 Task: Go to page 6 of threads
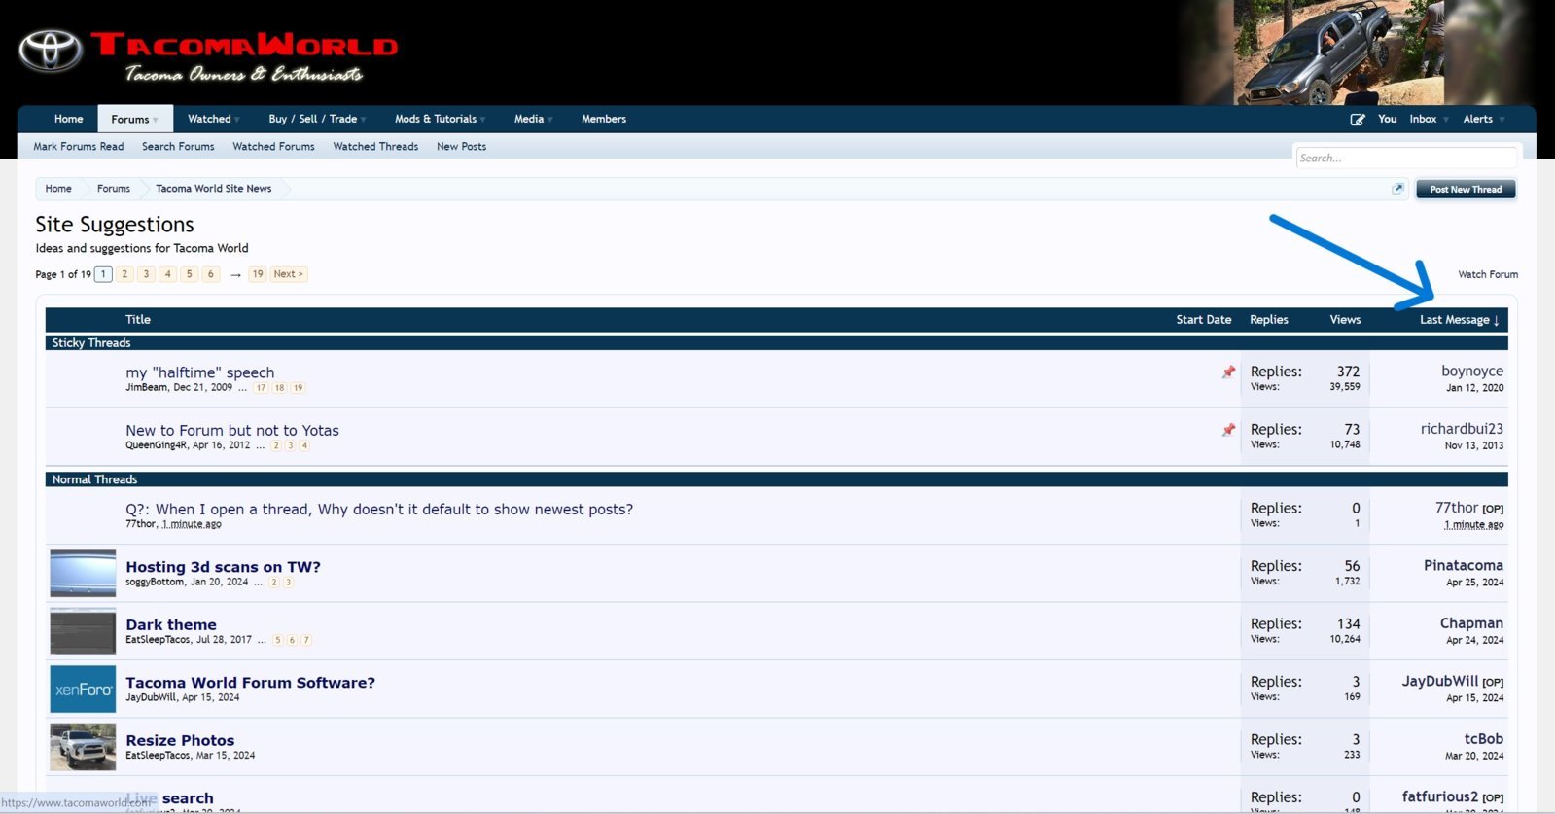pos(210,274)
